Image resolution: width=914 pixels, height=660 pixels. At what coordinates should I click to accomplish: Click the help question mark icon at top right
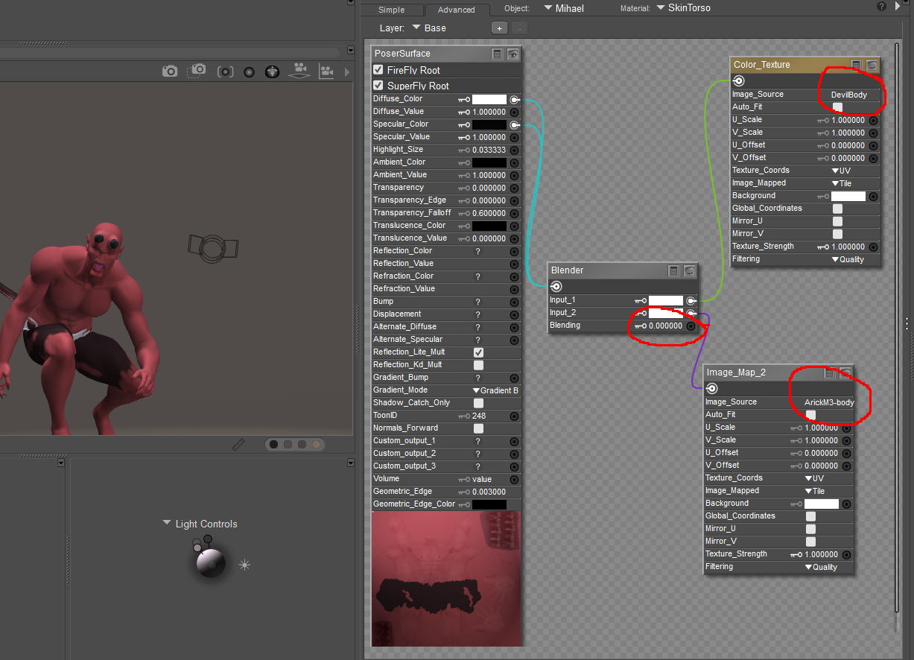881,6
